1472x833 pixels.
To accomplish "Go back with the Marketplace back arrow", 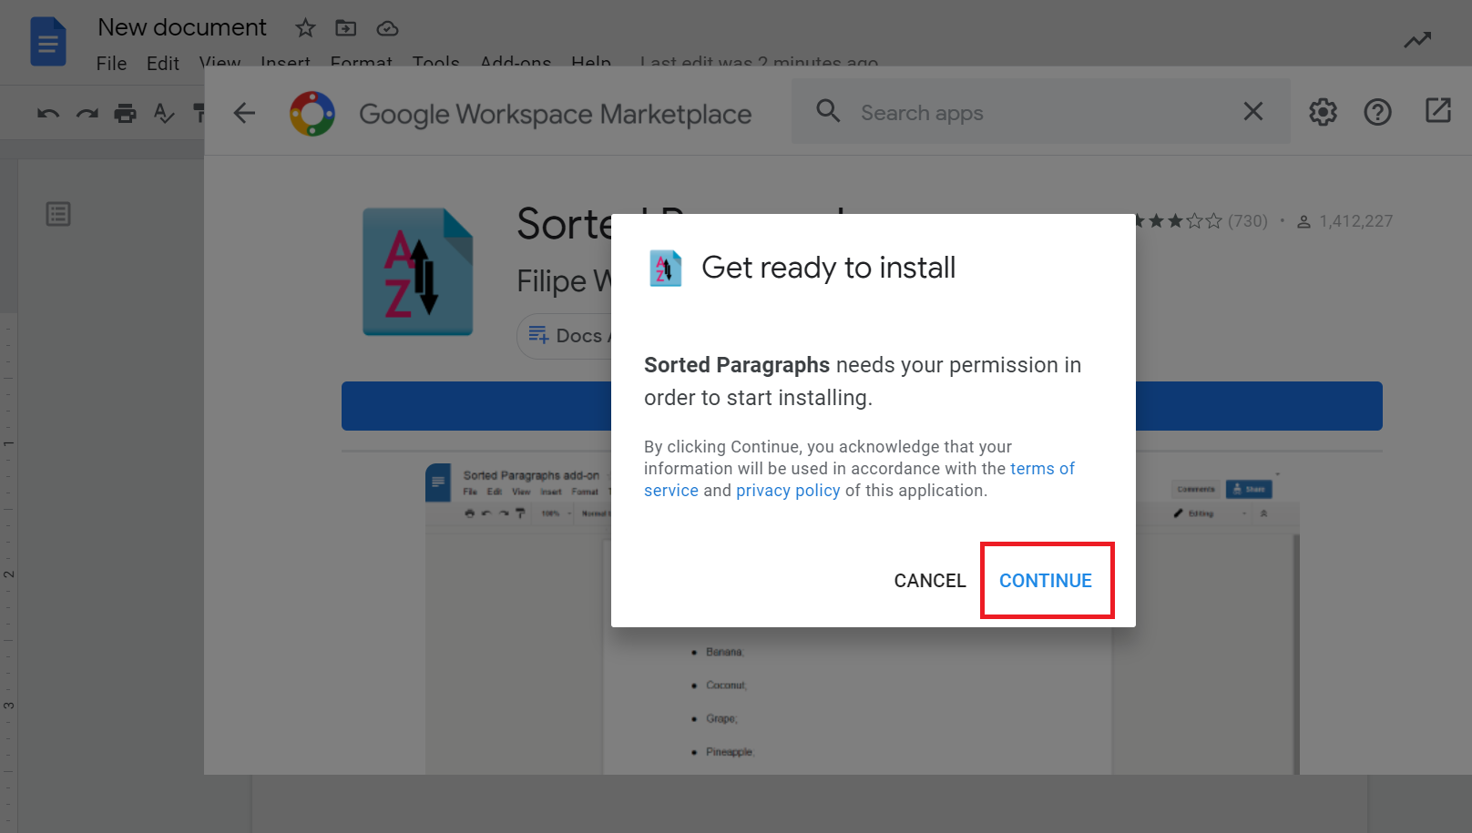I will (x=244, y=113).
